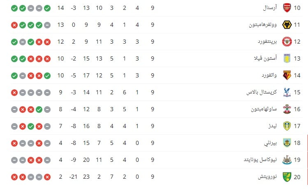Click Southampton's green win form indicator
Viewport: 308px width, 189px height.
tap(39, 110)
